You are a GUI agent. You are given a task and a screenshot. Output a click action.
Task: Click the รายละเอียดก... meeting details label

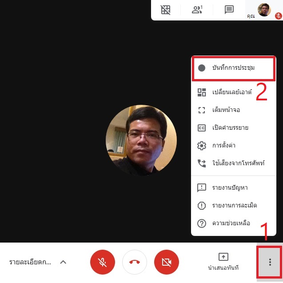(30, 262)
